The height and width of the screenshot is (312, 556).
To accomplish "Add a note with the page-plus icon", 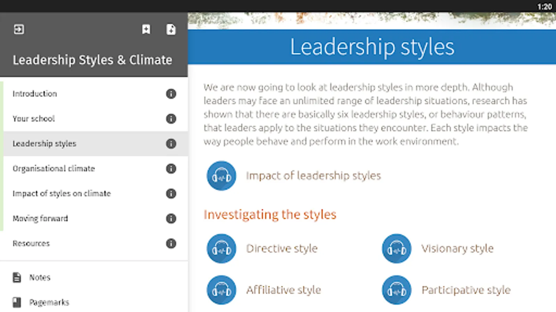I will tap(171, 29).
